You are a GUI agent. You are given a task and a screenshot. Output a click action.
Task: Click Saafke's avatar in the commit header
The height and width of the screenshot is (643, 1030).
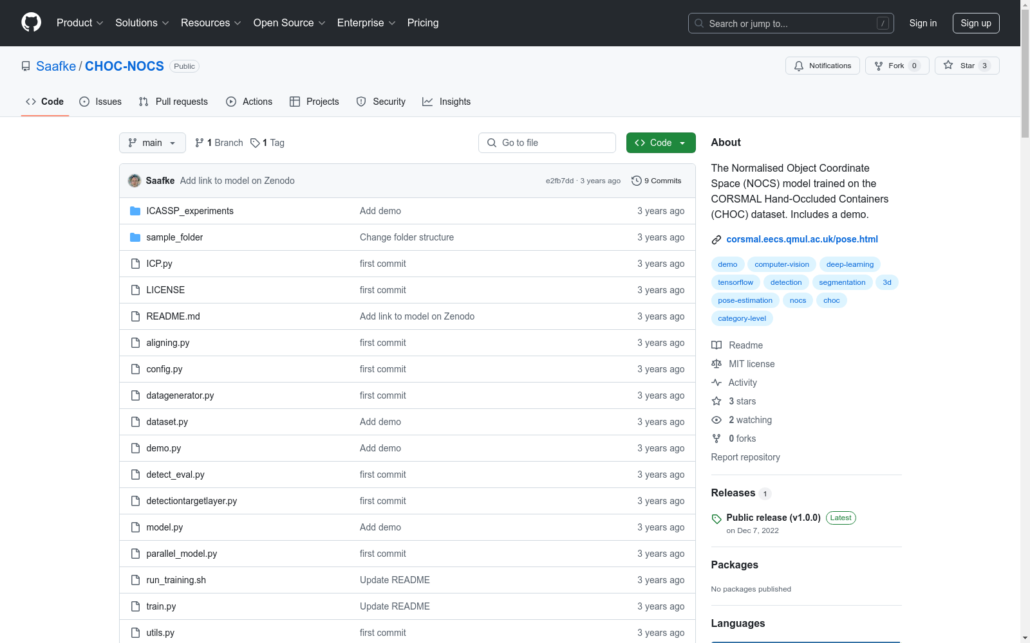[x=135, y=181]
